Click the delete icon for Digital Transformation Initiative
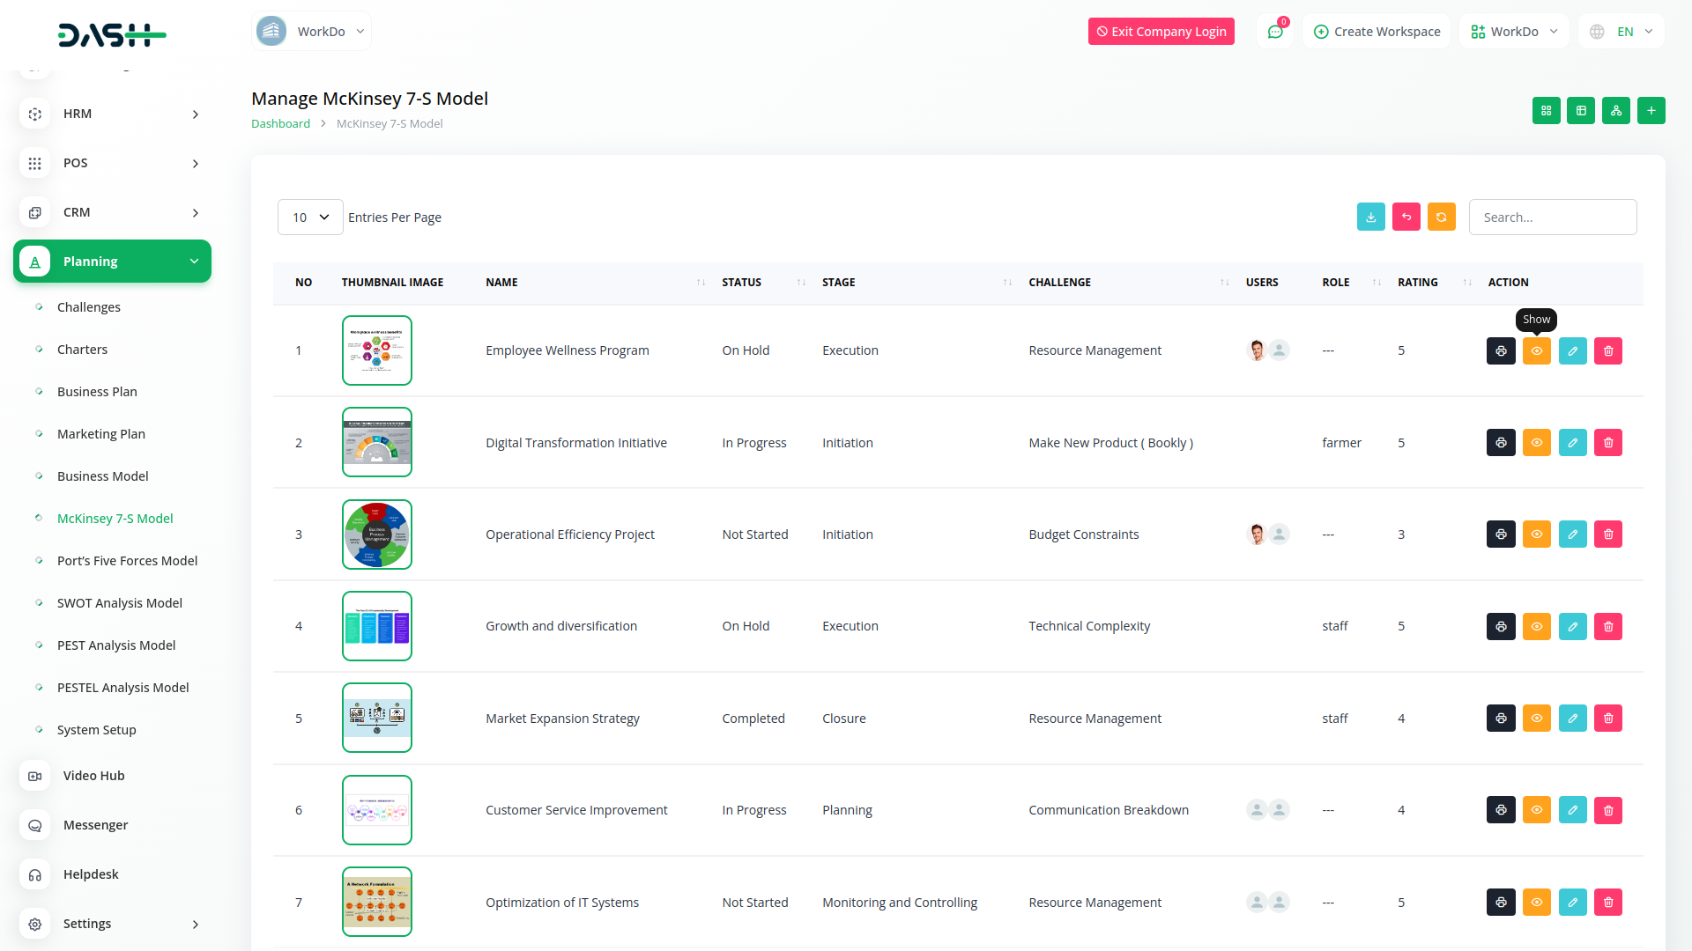The width and height of the screenshot is (1692, 951). (1608, 443)
